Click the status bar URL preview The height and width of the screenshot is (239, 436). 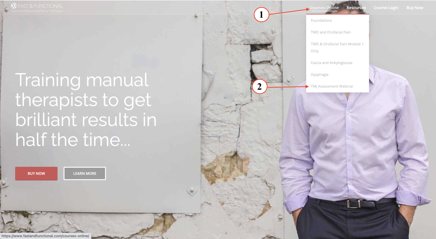(45, 236)
